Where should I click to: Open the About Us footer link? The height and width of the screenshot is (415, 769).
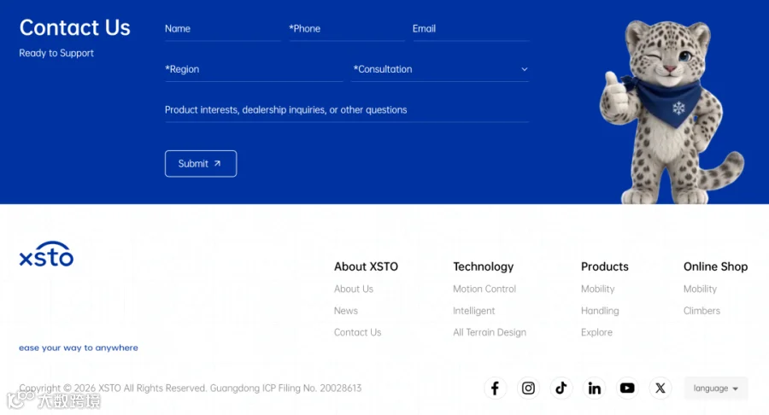click(354, 289)
